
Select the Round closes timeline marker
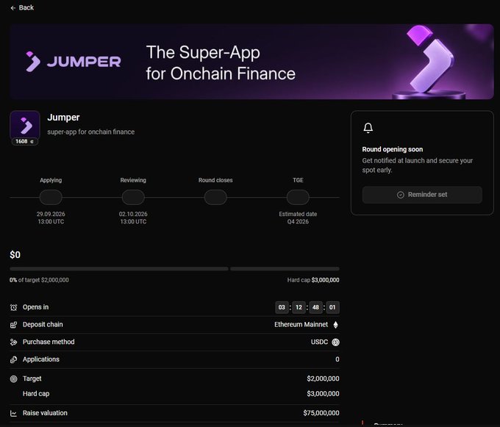pyautogui.click(x=215, y=197)
